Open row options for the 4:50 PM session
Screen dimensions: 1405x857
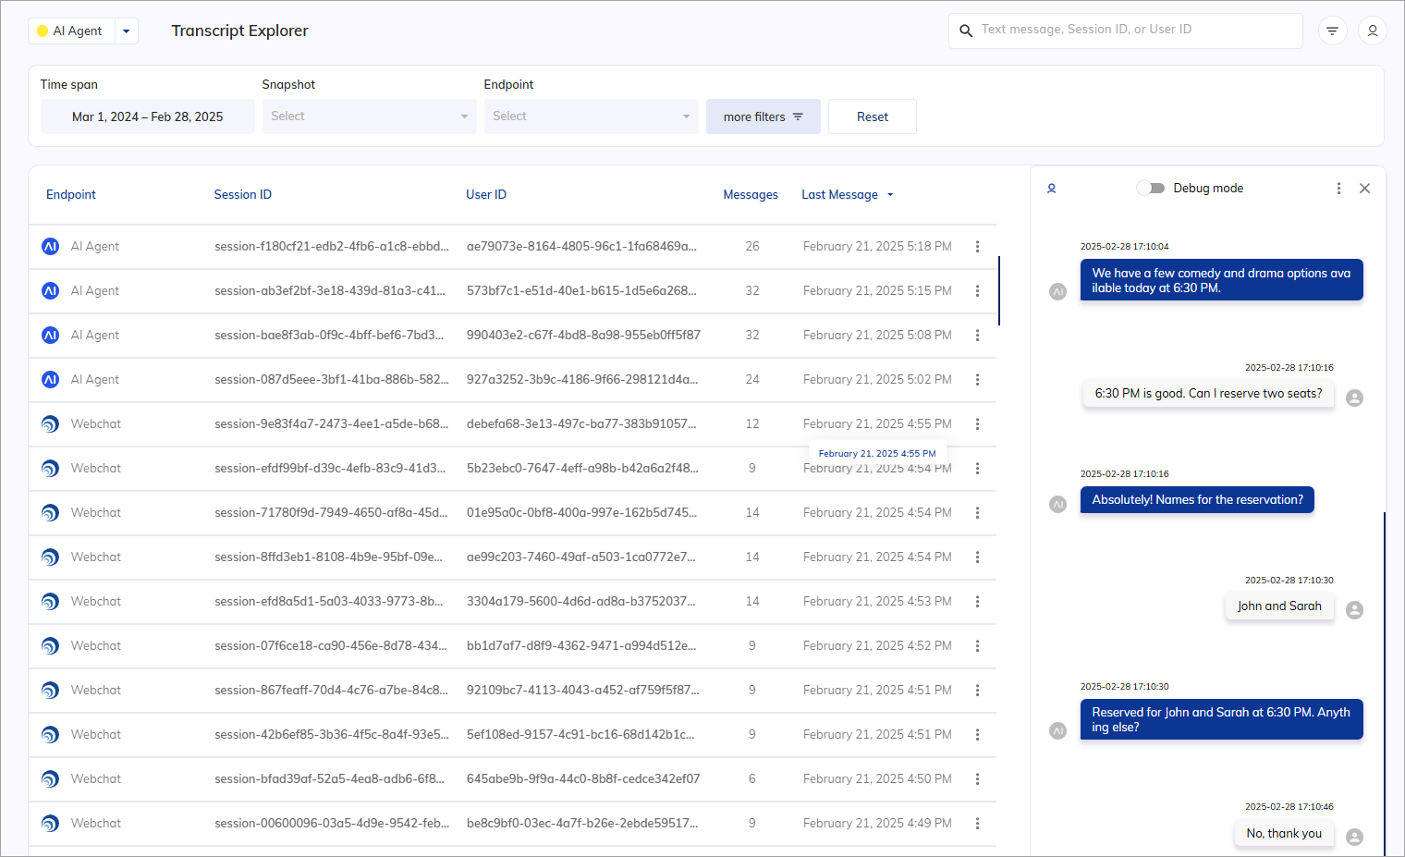tap(977, 779)
